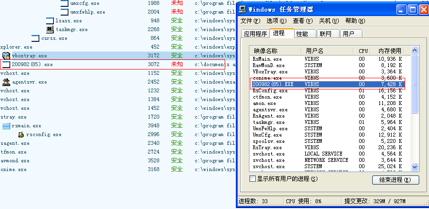Image resolution: width=429 pixels, height=209 pixels.
Task: Select svchost.exe NETWORK SERVICE row
Action: click(327, 160)
